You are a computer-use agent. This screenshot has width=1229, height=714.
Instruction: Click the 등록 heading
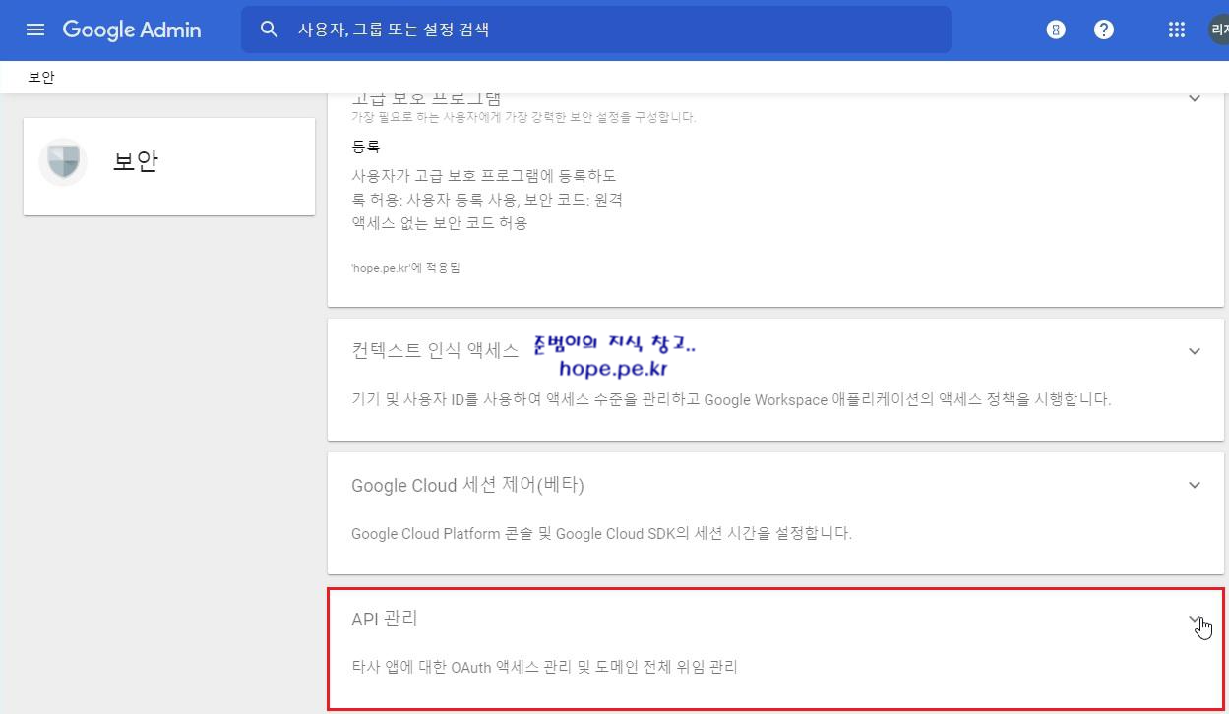(365, 147)
